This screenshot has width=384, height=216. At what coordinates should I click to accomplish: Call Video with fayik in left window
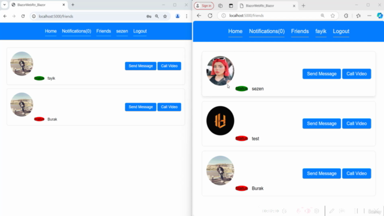169,66
